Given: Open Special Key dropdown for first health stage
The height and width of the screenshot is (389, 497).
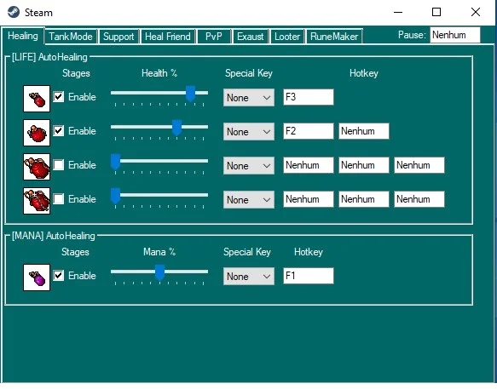Looking at the screenshot, I should [x=249, y=98].
